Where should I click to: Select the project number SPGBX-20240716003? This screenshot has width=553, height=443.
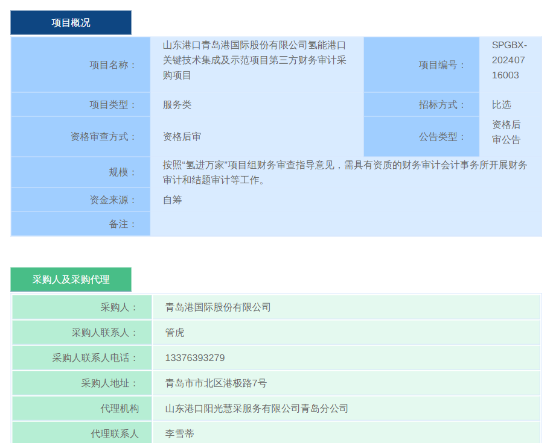[508, 60]
